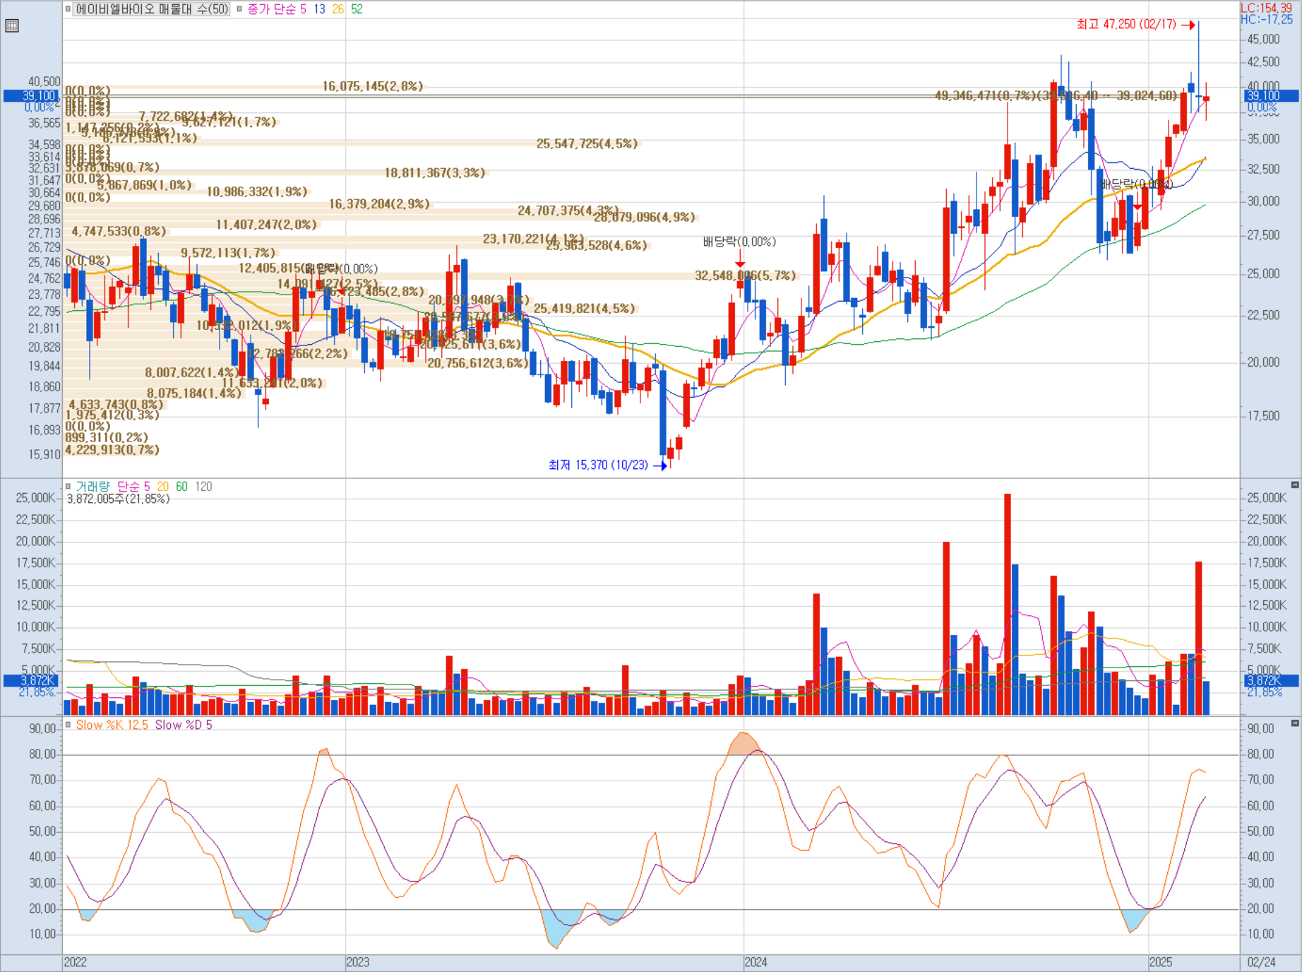
Task: Click the blue arrow at 최저 15,370
Action: point(660,466)
